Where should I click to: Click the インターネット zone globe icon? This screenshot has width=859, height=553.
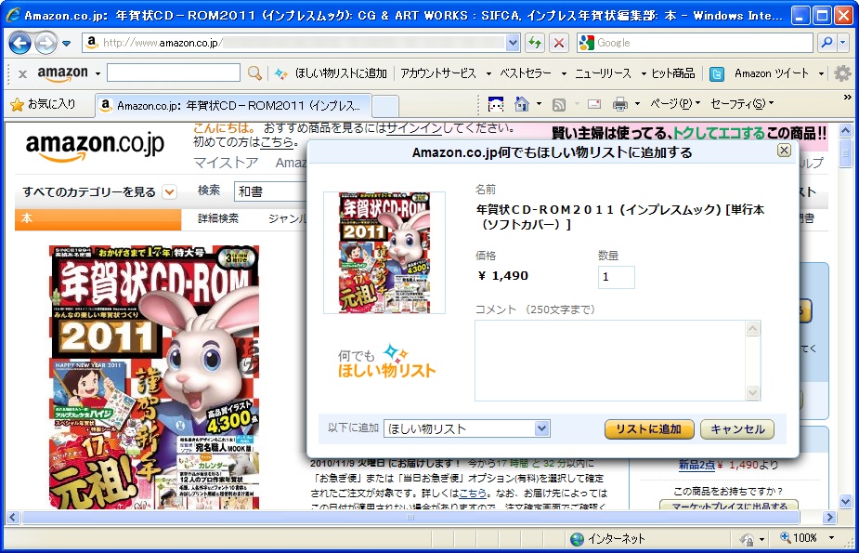(577, 539)
